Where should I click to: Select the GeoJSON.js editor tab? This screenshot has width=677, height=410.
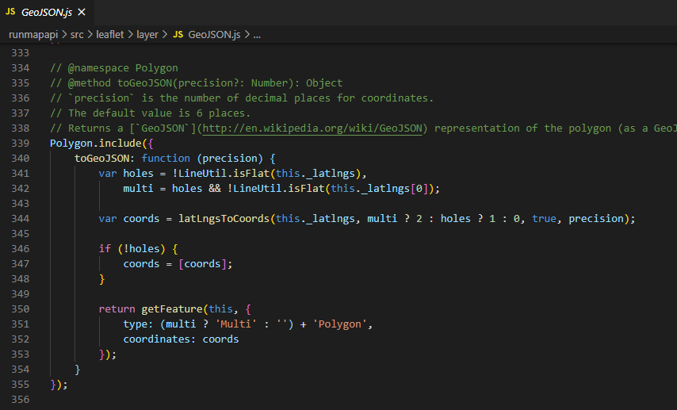(x=46, y=12)
